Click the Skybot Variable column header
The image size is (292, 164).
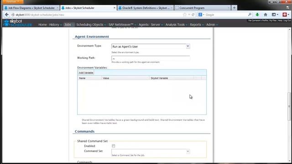coord(172,78)
